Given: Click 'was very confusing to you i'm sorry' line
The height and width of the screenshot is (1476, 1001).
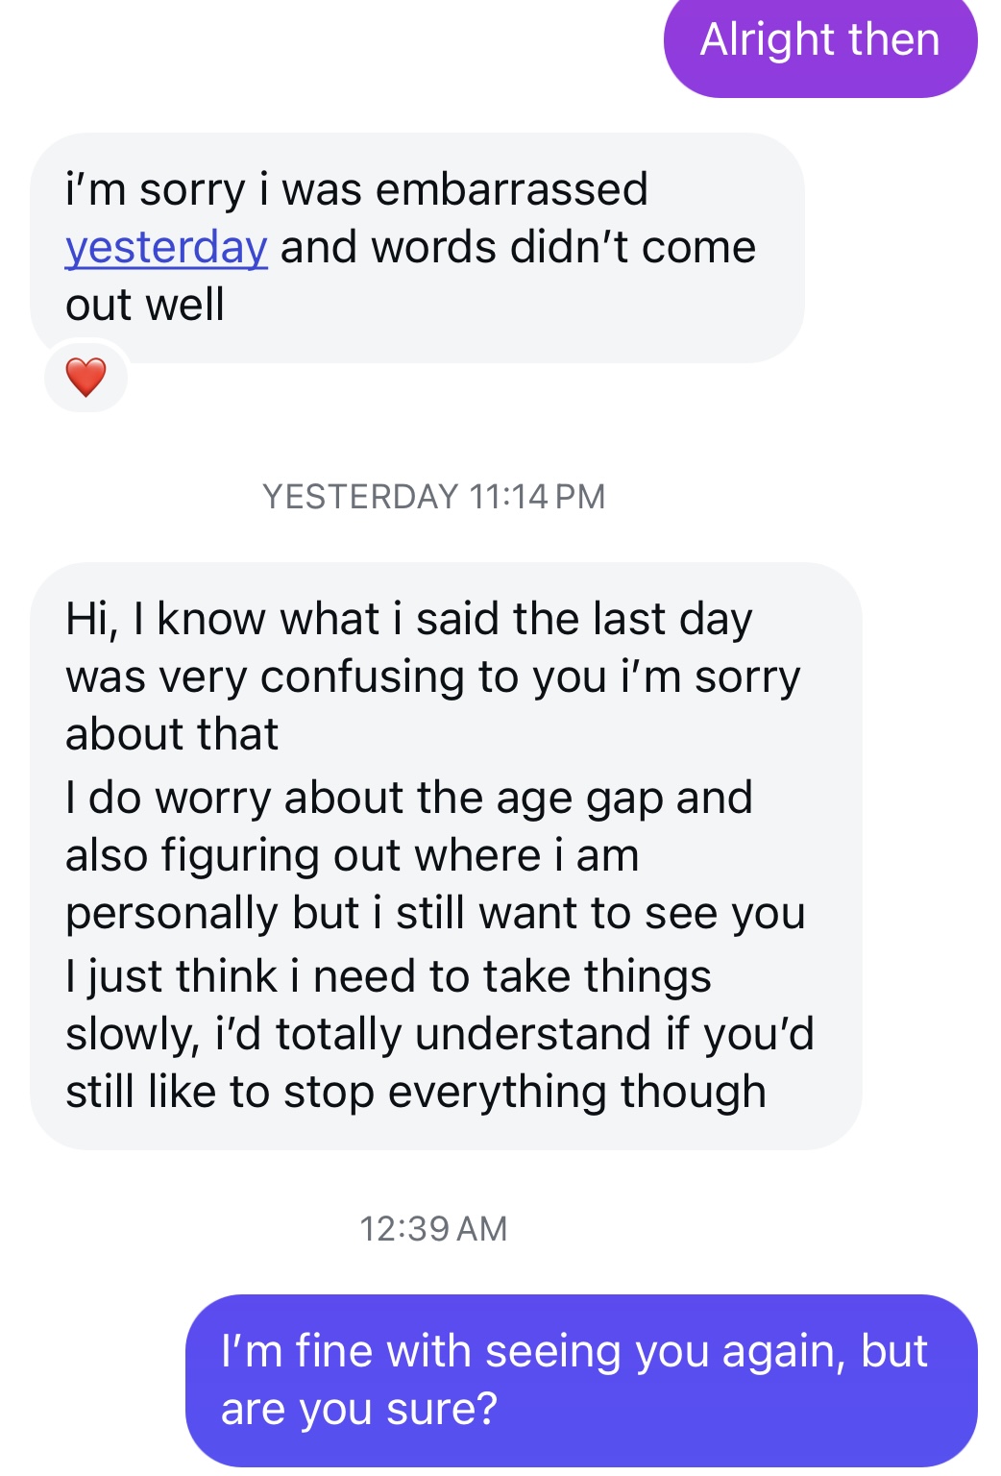Looking at the screenshot, I should (x=432, y=676).
